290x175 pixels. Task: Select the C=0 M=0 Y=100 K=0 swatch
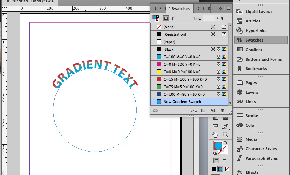tap(189, 72)
